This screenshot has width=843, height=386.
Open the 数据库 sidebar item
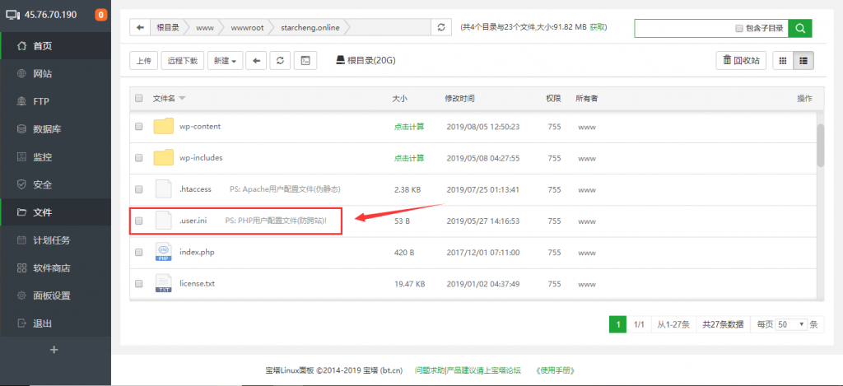click(x=55, y=129)
